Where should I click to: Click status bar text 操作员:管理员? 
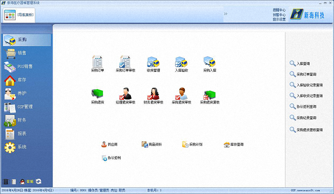tap(98, 190)
